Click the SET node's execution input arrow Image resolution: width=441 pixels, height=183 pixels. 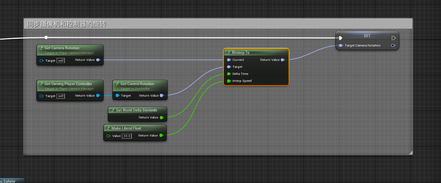pyautogui.click(x=341, y=38)
